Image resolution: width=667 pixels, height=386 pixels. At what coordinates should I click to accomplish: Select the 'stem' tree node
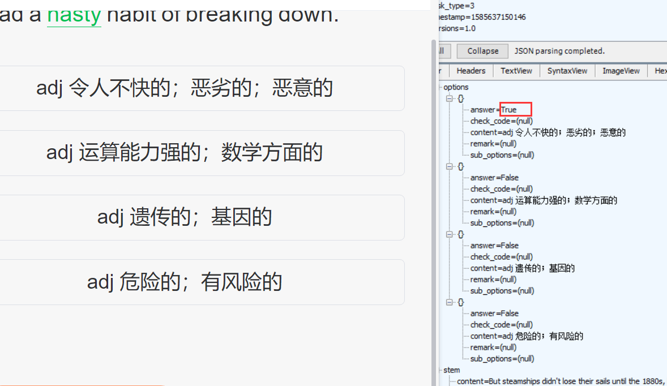pos(451,370)
